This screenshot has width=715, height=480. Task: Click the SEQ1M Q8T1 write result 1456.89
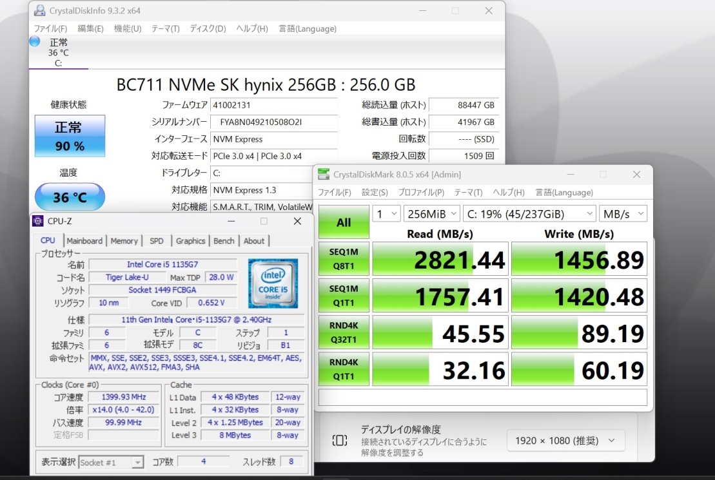579,259
